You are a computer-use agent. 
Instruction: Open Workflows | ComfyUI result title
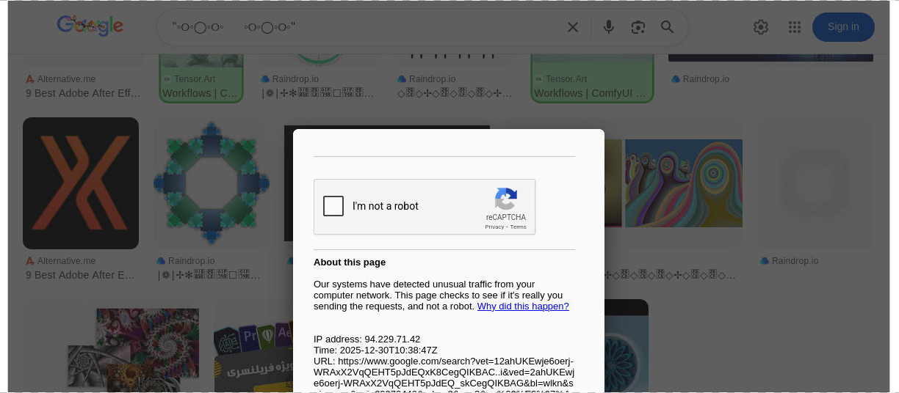[590, 93]
